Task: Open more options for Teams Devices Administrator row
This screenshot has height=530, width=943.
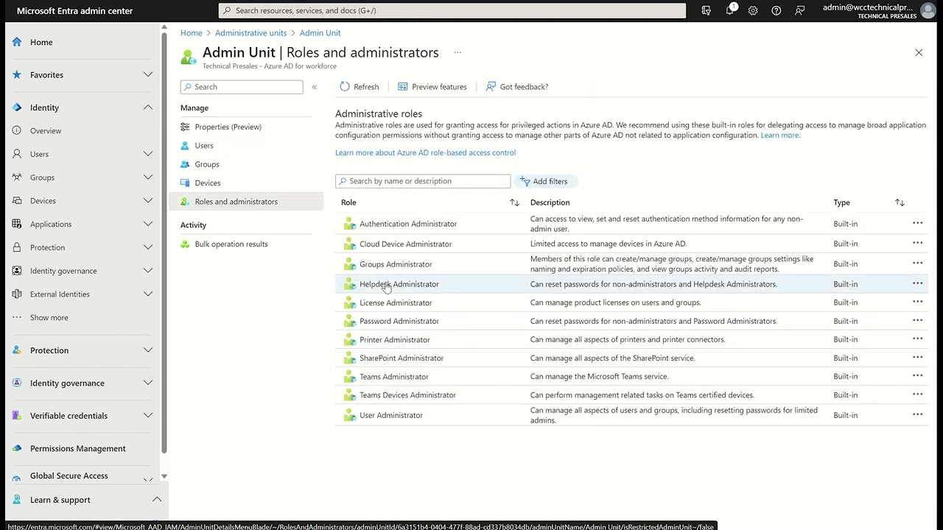Action: tap(917, 395)
